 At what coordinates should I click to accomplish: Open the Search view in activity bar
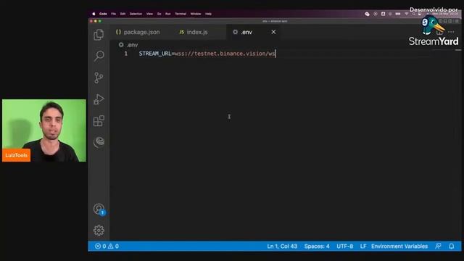[99, 56]
